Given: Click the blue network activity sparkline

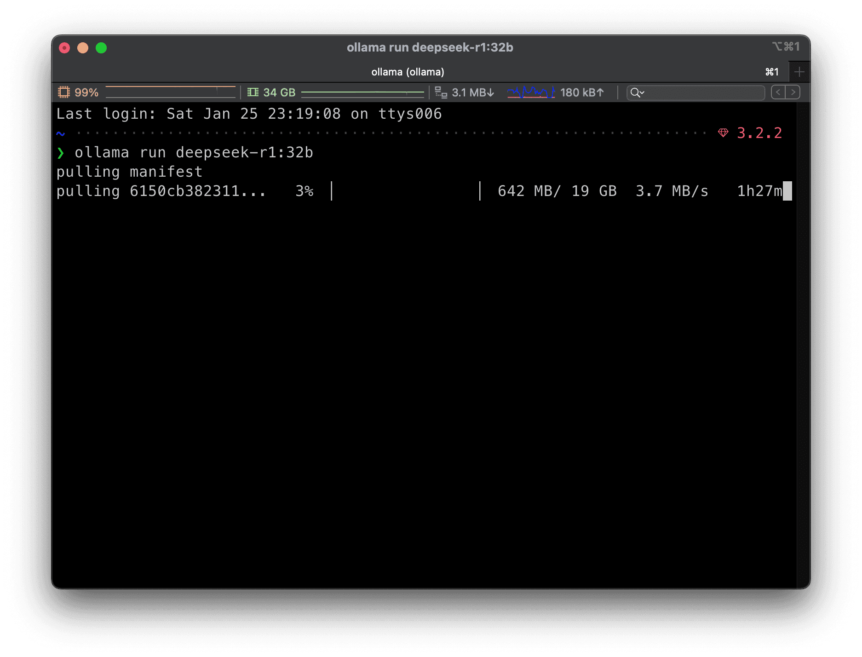Looking at the screenshot, I should pyautogui.click(x=530, y=92).
